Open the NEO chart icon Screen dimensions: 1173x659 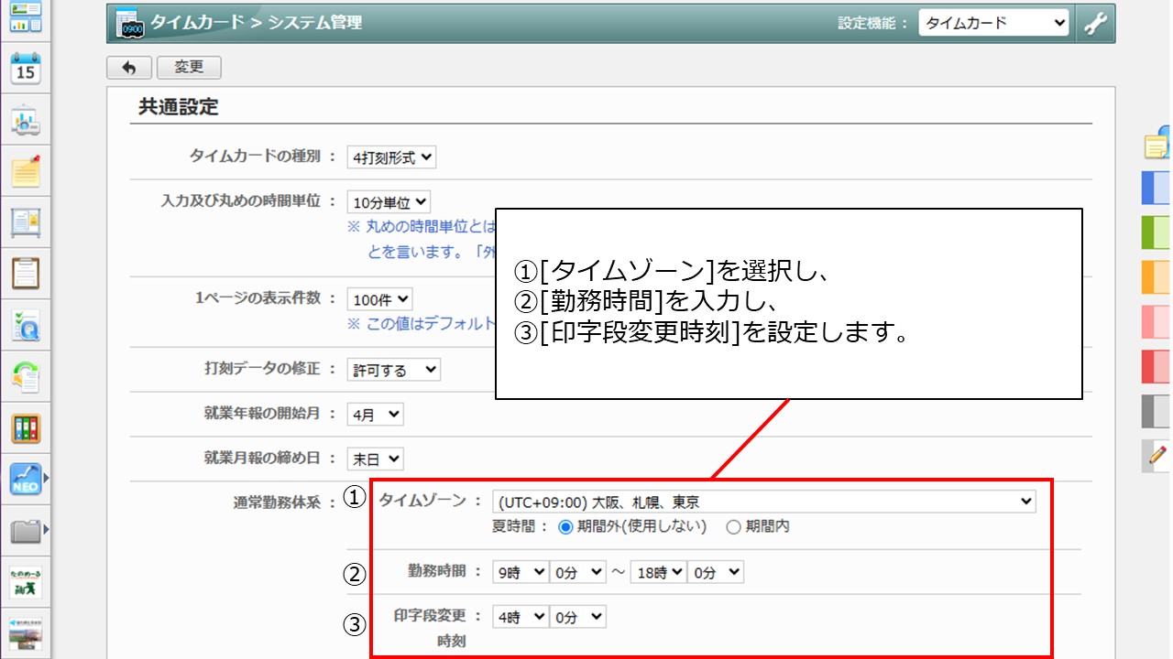(x=26, y=478)
